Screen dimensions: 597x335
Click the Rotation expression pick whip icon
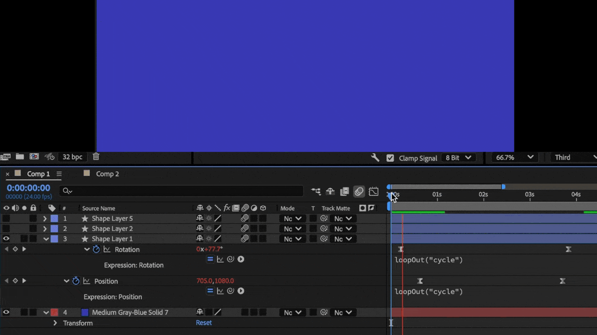click(230, 259)
